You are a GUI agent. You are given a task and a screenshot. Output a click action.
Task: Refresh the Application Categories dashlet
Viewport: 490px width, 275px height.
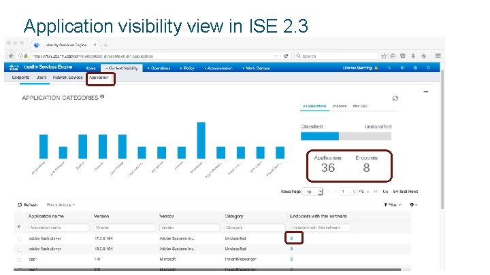tap(395, 98)
